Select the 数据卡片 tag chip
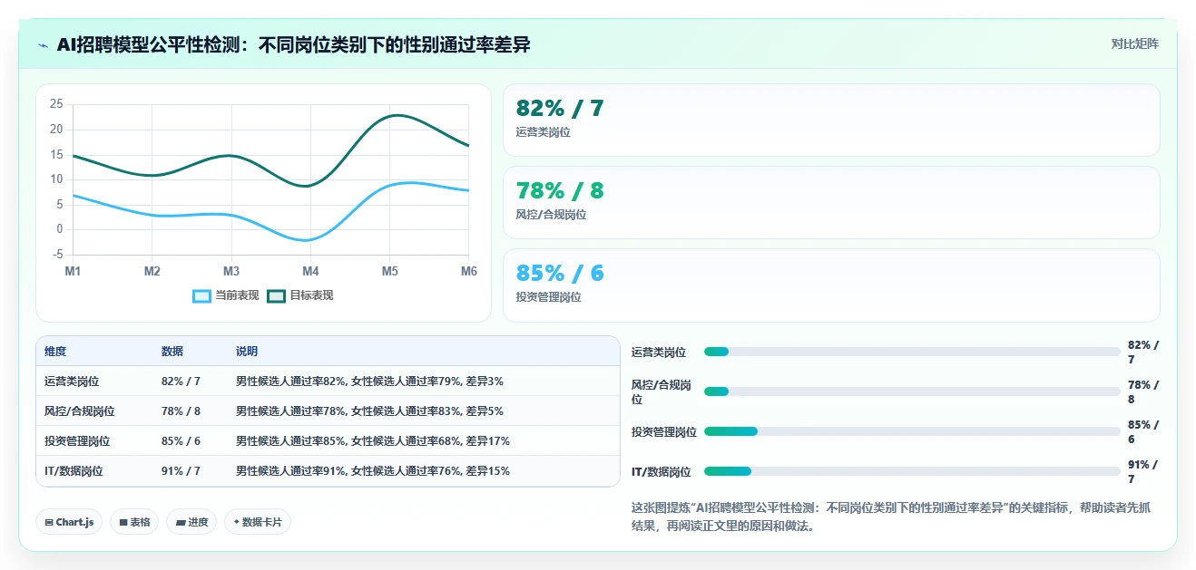Image resolution: width=1196 pixels, height=570 pixels. (258, 522)
